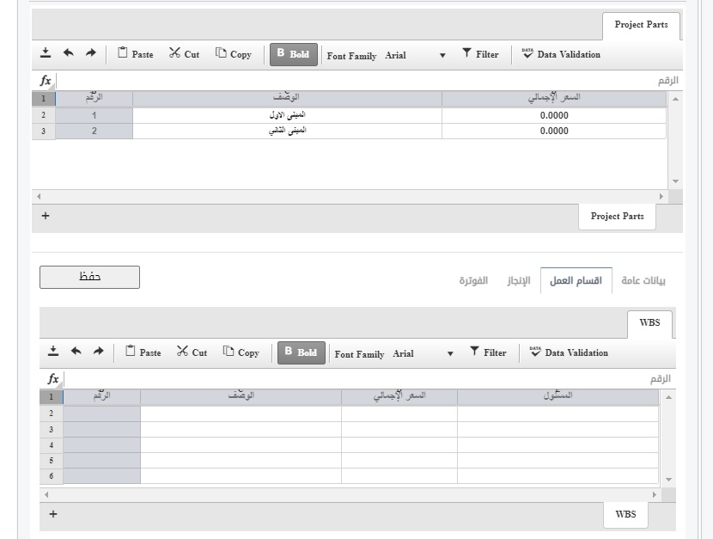This screenshot has width=713, height=539.
Task: Click the حفظ save button
Action: [x=89, y=277]
